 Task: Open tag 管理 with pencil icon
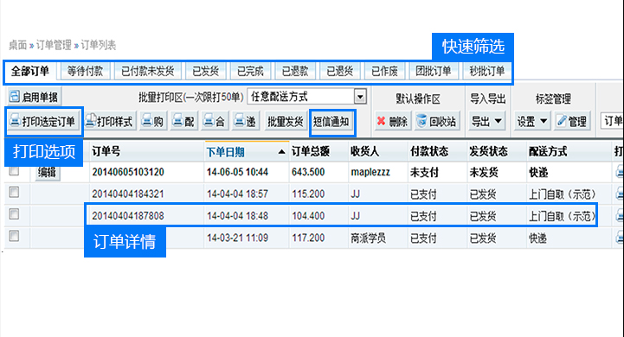click(572, 121)
